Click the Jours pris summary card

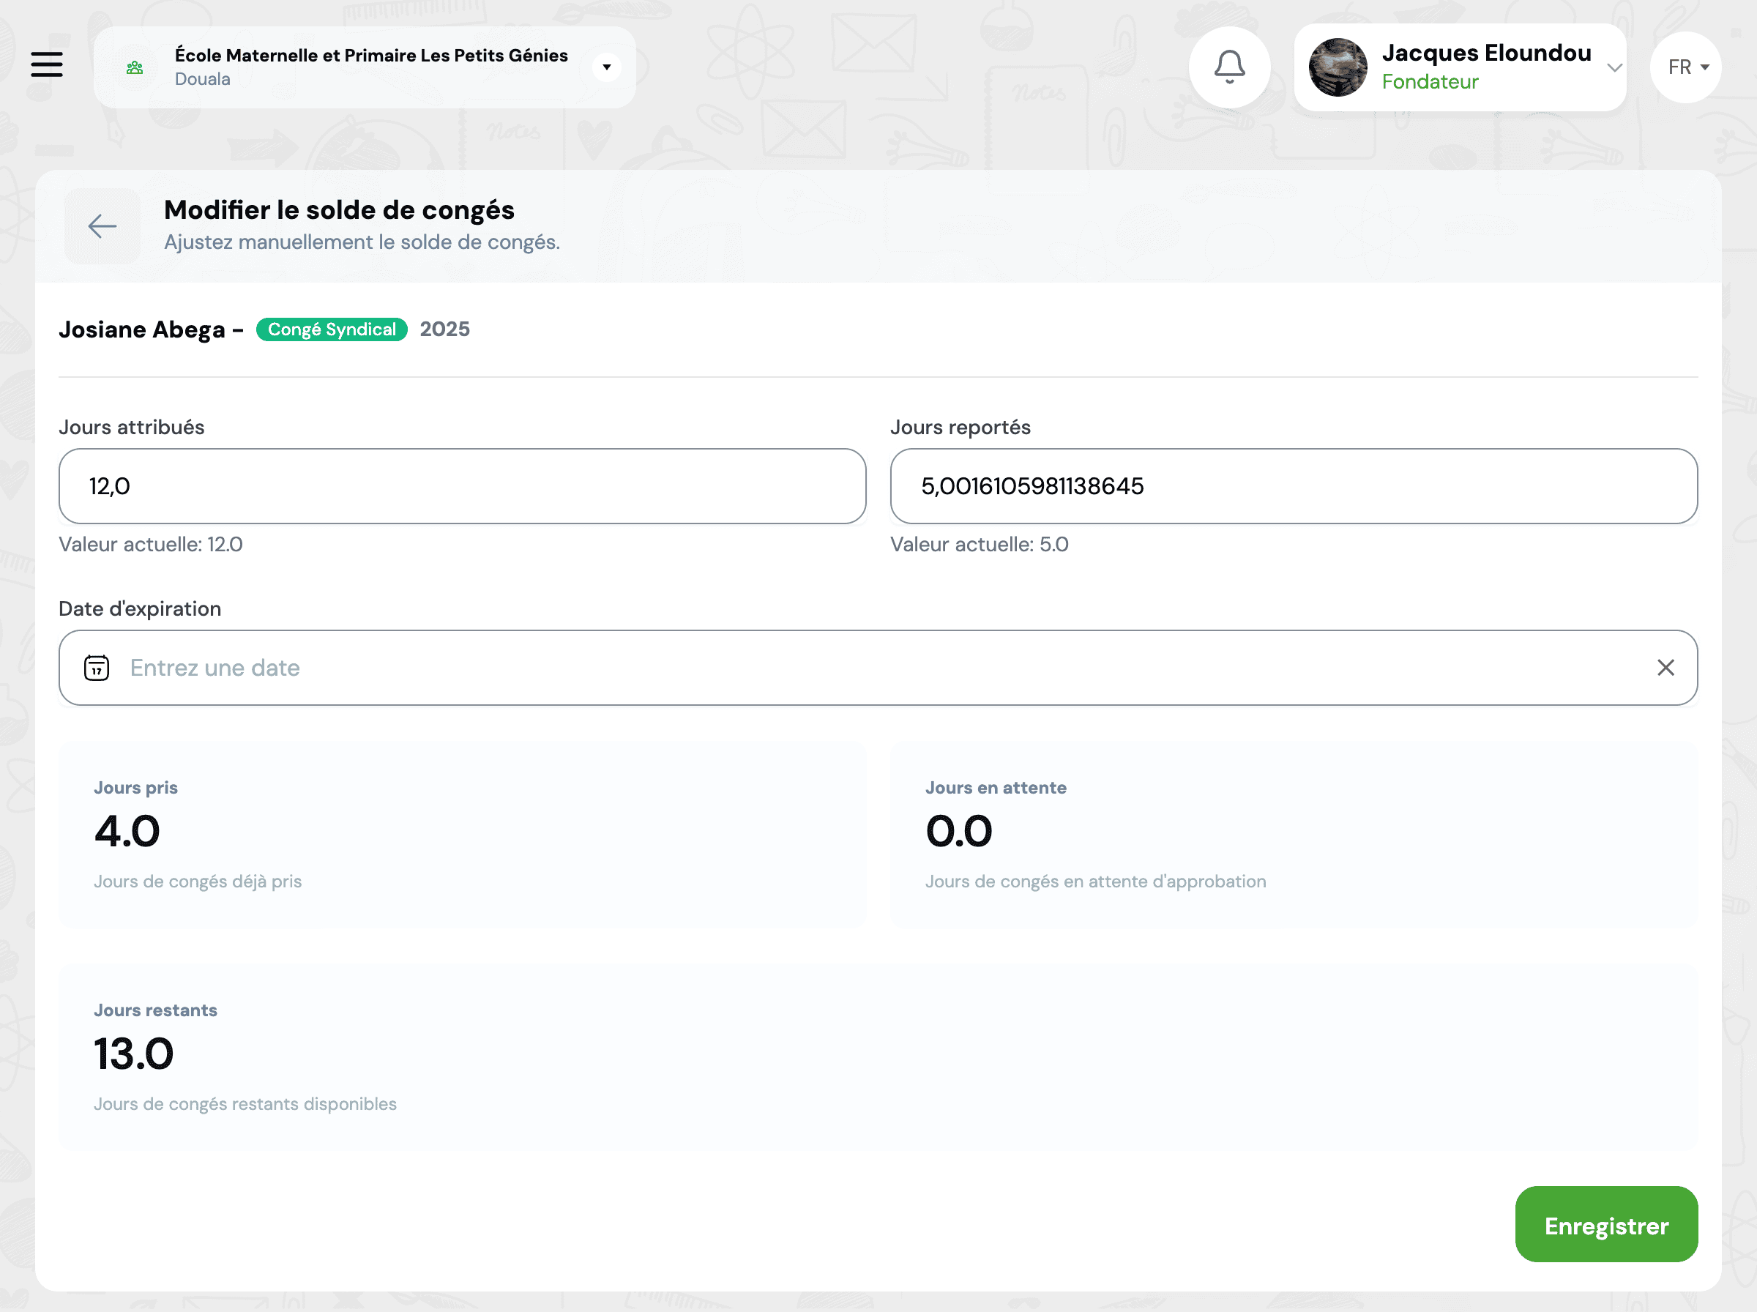tap(462, 834)
